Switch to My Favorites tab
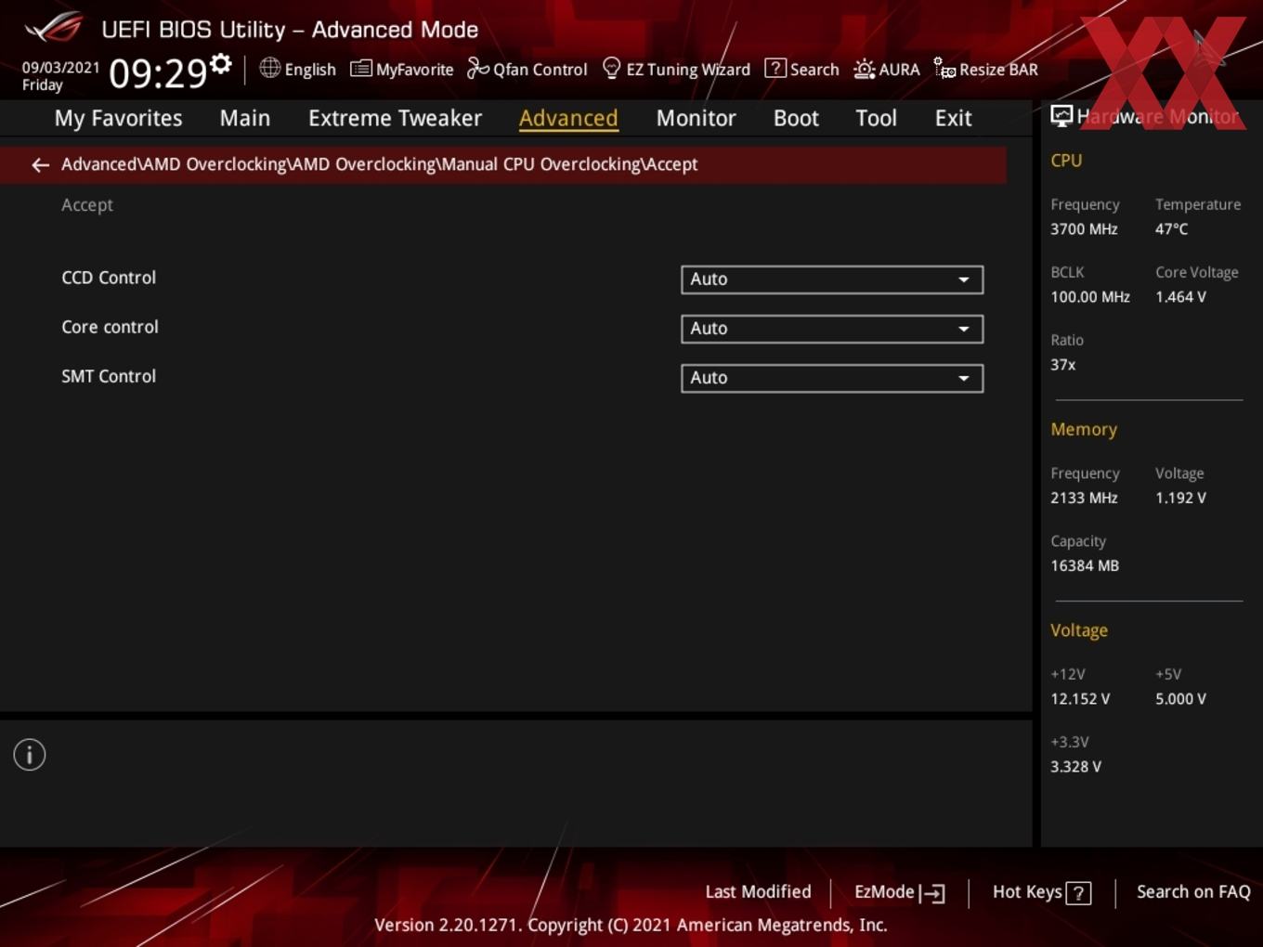The height and width of the screenshot is (947, 1263). pos(118,118)
